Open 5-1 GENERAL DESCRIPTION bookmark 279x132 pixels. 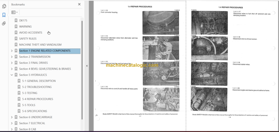tap(39, 81)
